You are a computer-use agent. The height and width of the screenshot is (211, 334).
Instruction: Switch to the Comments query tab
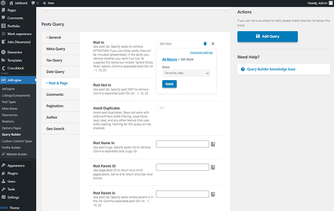(x=60, y=95)
